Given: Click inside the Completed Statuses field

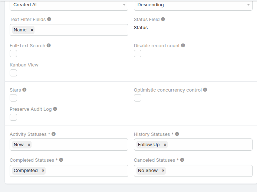Looking at the screenshot, I should point(85,171).
